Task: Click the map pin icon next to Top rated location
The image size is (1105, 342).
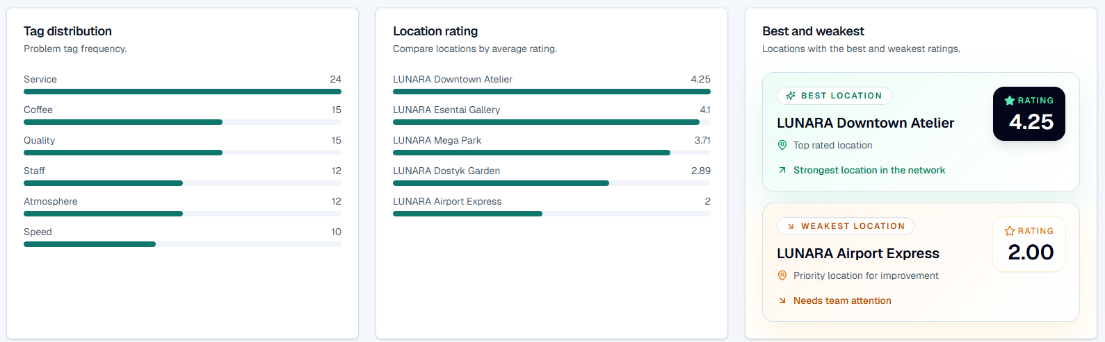Action: (782, 145)
